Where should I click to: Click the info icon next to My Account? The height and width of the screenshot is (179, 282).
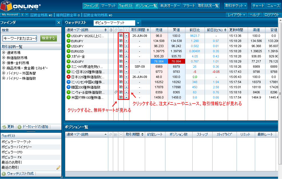tap(22, 15)
